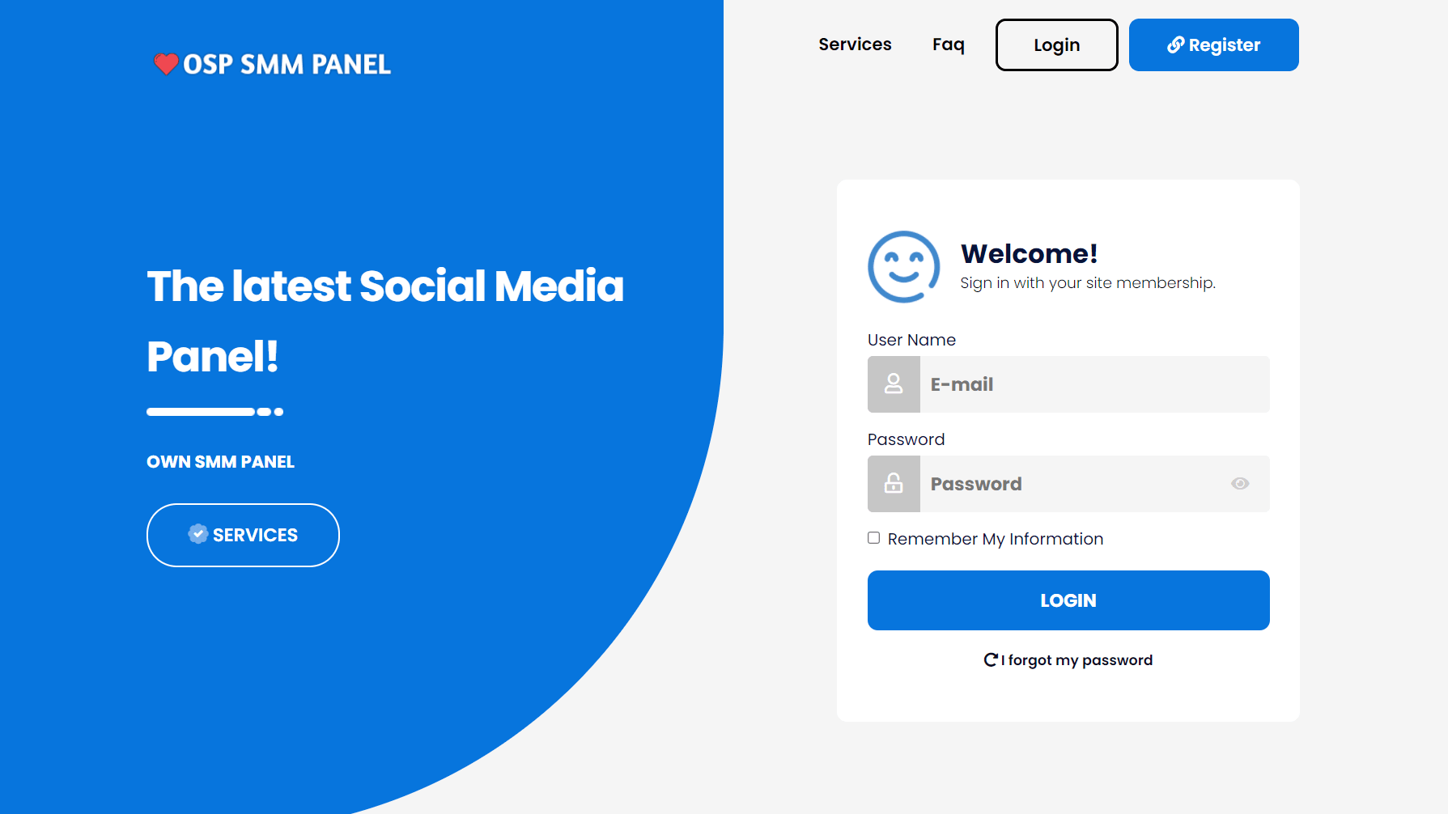Viewport: 1448px width, 814px height.
Task: Open the I forgot my password link
Action: [1068, 660]
